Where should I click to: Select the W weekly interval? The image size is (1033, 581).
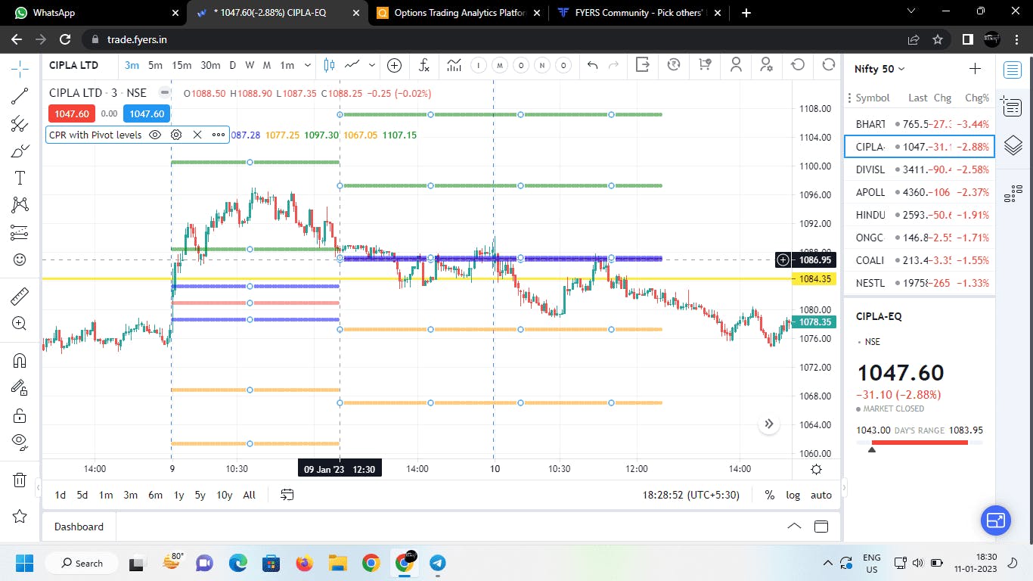tap(250, 66)
